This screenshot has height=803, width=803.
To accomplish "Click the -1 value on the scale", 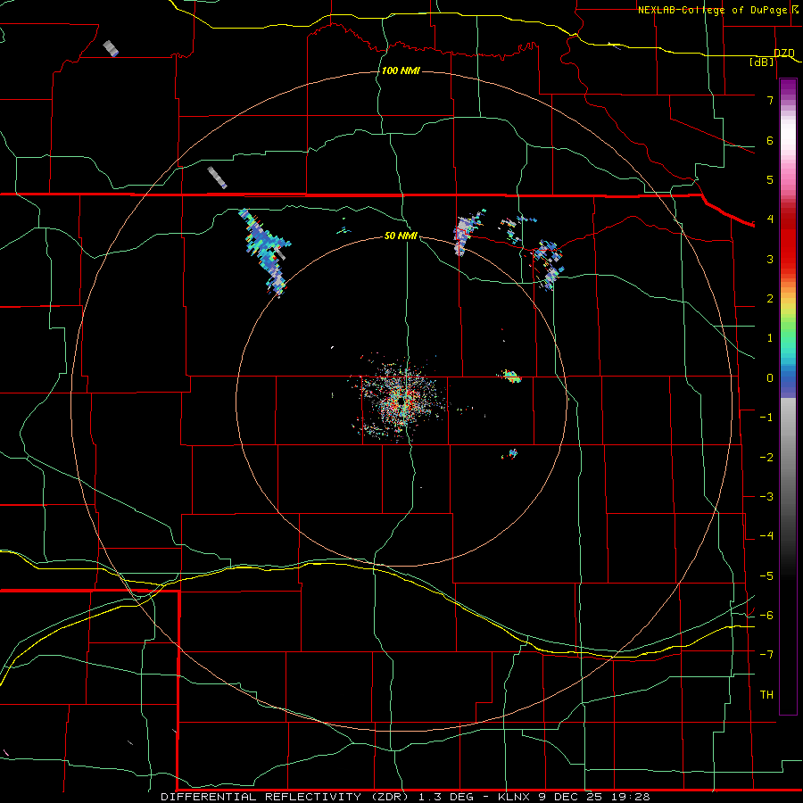I will point(766,418).
